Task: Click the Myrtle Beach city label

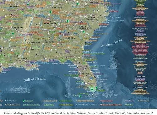Action: point(99,30)
